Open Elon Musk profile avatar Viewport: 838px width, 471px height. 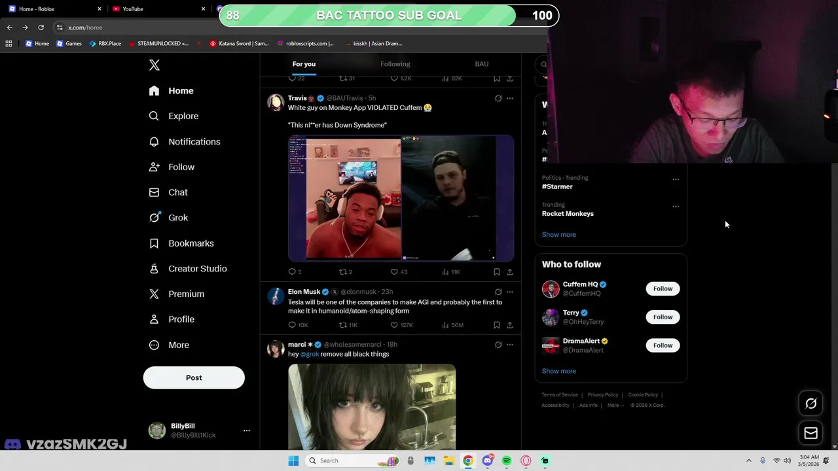tap(276, 296)
